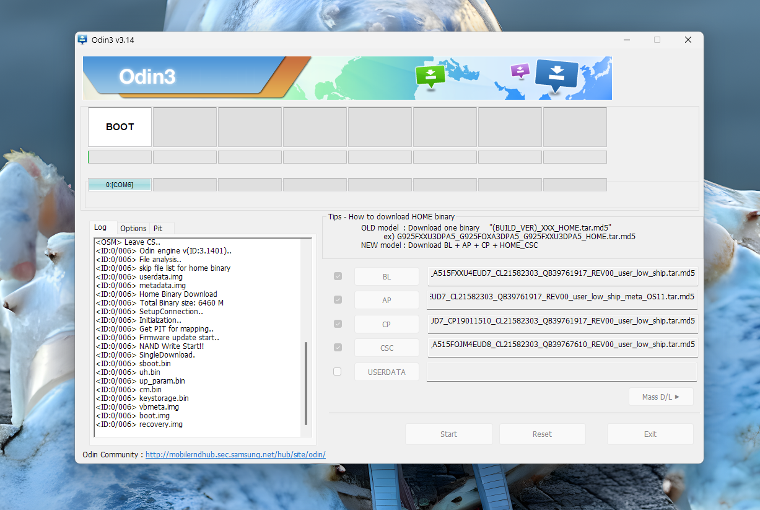Click the CP file button

tap(387, 324)
